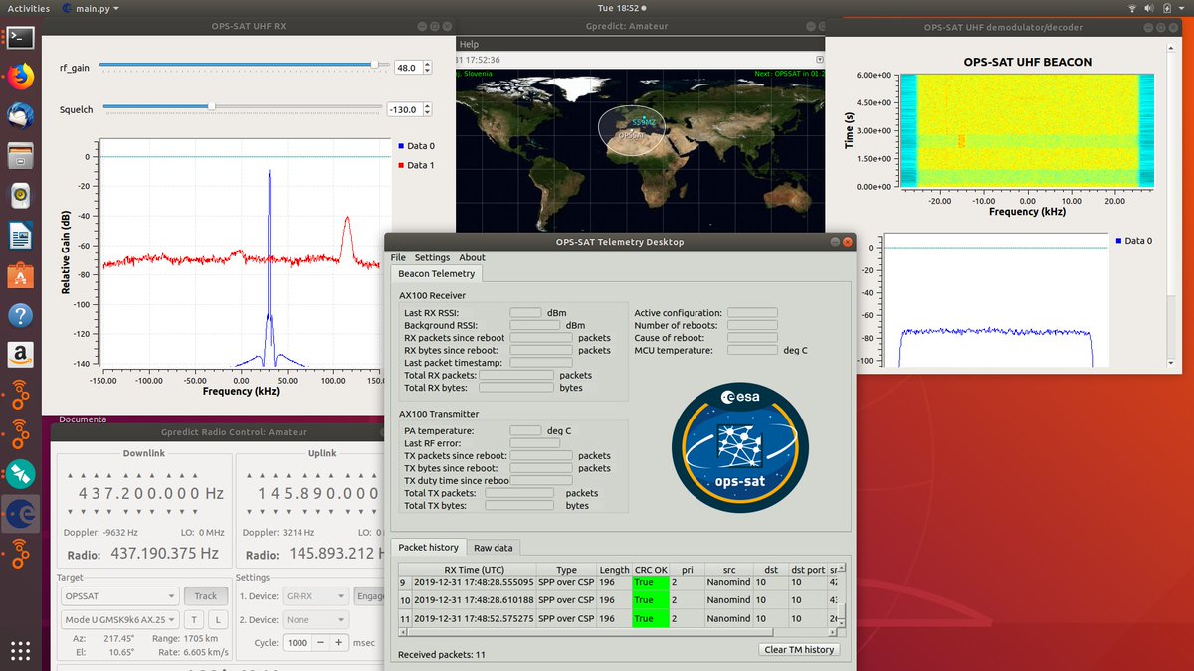Viewport: 1194px width, 671px height.
Task: Open the main.py application menu
Action: click(x=91, y=8)
